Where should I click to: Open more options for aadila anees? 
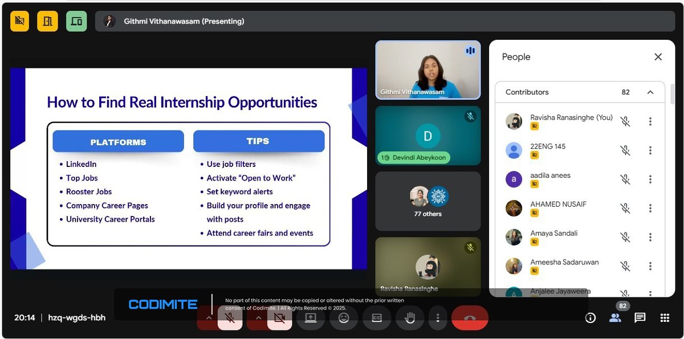point(650,179)
